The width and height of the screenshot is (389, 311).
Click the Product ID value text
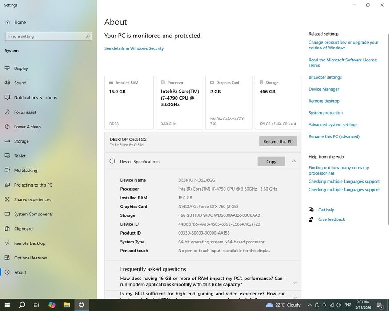click(204, 233)
